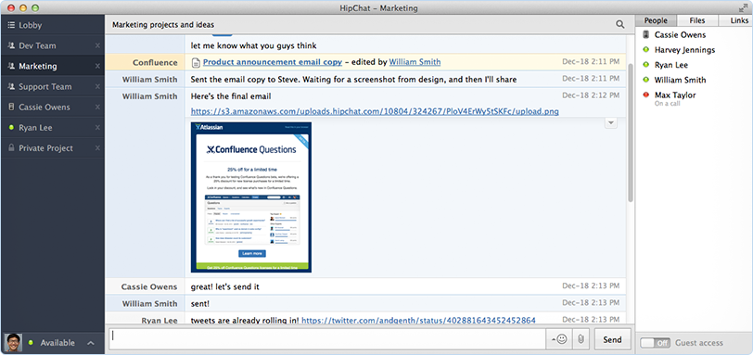
Task: Close the Ryan Lee chat
Action: coord(97,128)
